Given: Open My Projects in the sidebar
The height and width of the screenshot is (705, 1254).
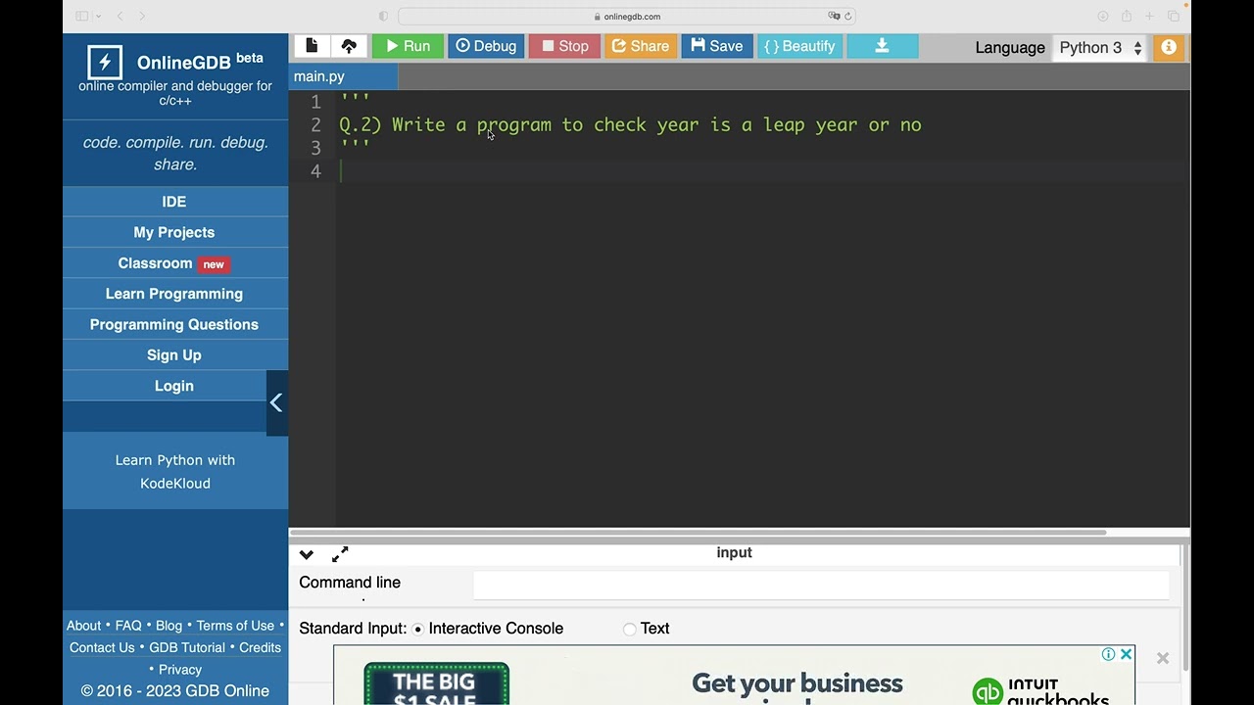Looking at the screenshot, I should click(174, 232).
